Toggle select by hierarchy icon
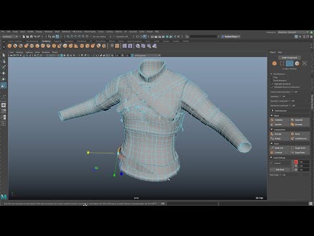The width and height of the screenshot is (314, 236). click(50, 37)
